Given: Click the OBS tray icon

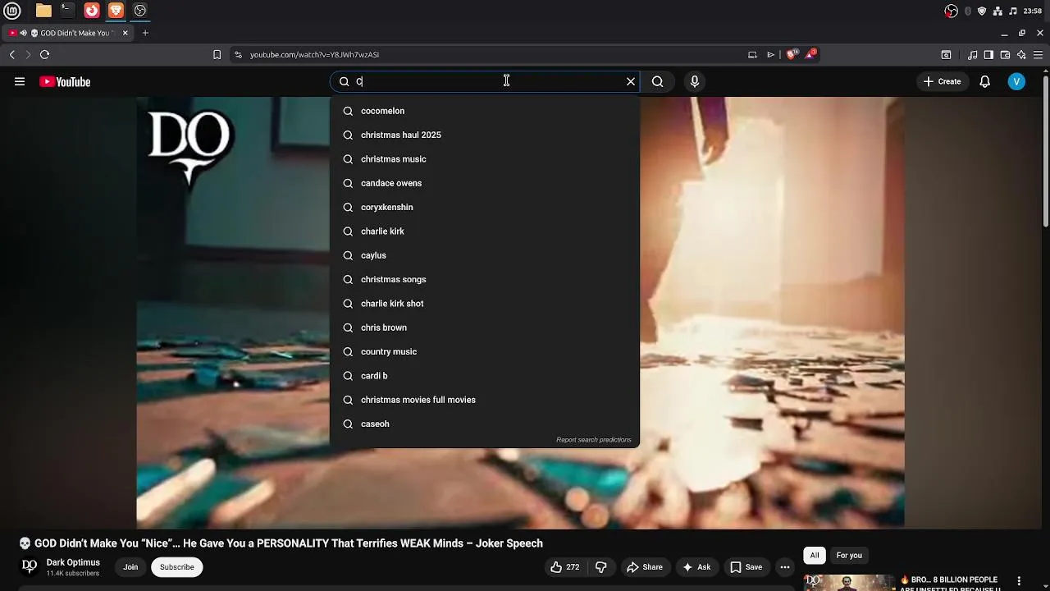Looking at the screenshot, I should tap(951, 11).
